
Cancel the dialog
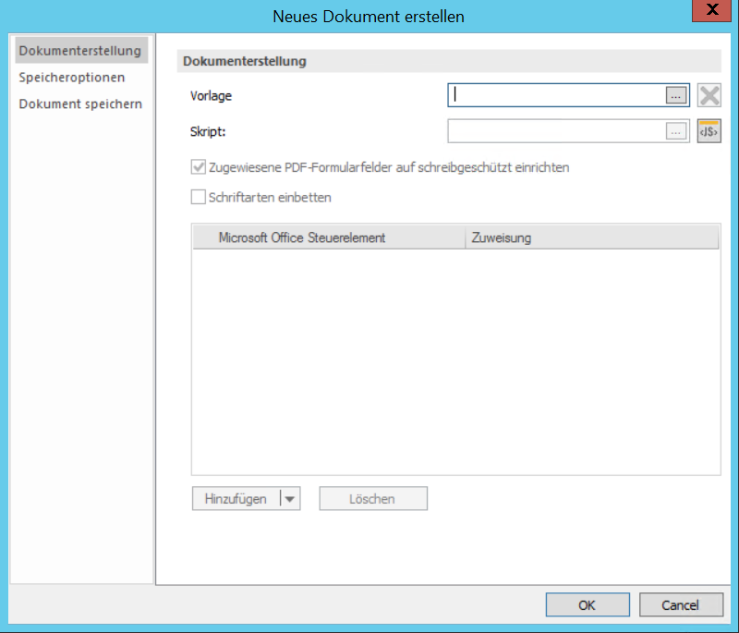(x=681, y=604)
